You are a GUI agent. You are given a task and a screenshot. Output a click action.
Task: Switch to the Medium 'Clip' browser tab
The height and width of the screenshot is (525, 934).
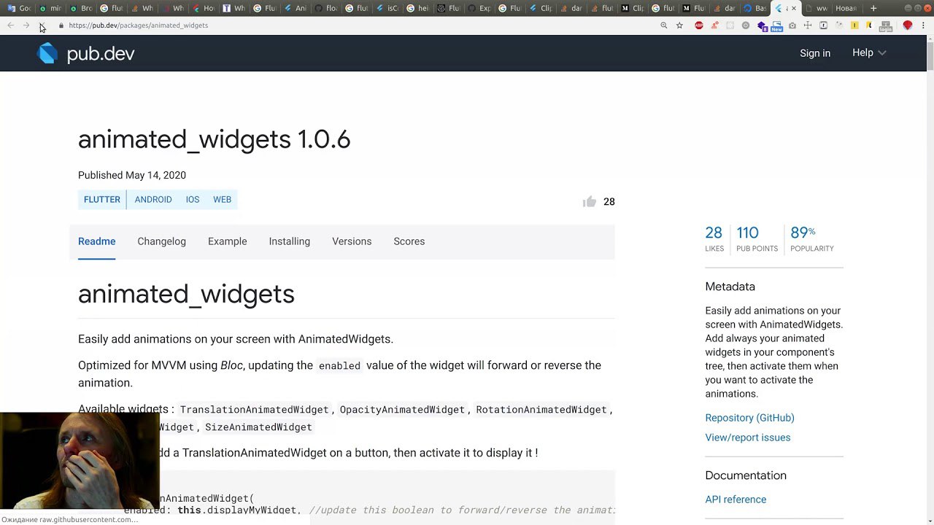(632, 9)
